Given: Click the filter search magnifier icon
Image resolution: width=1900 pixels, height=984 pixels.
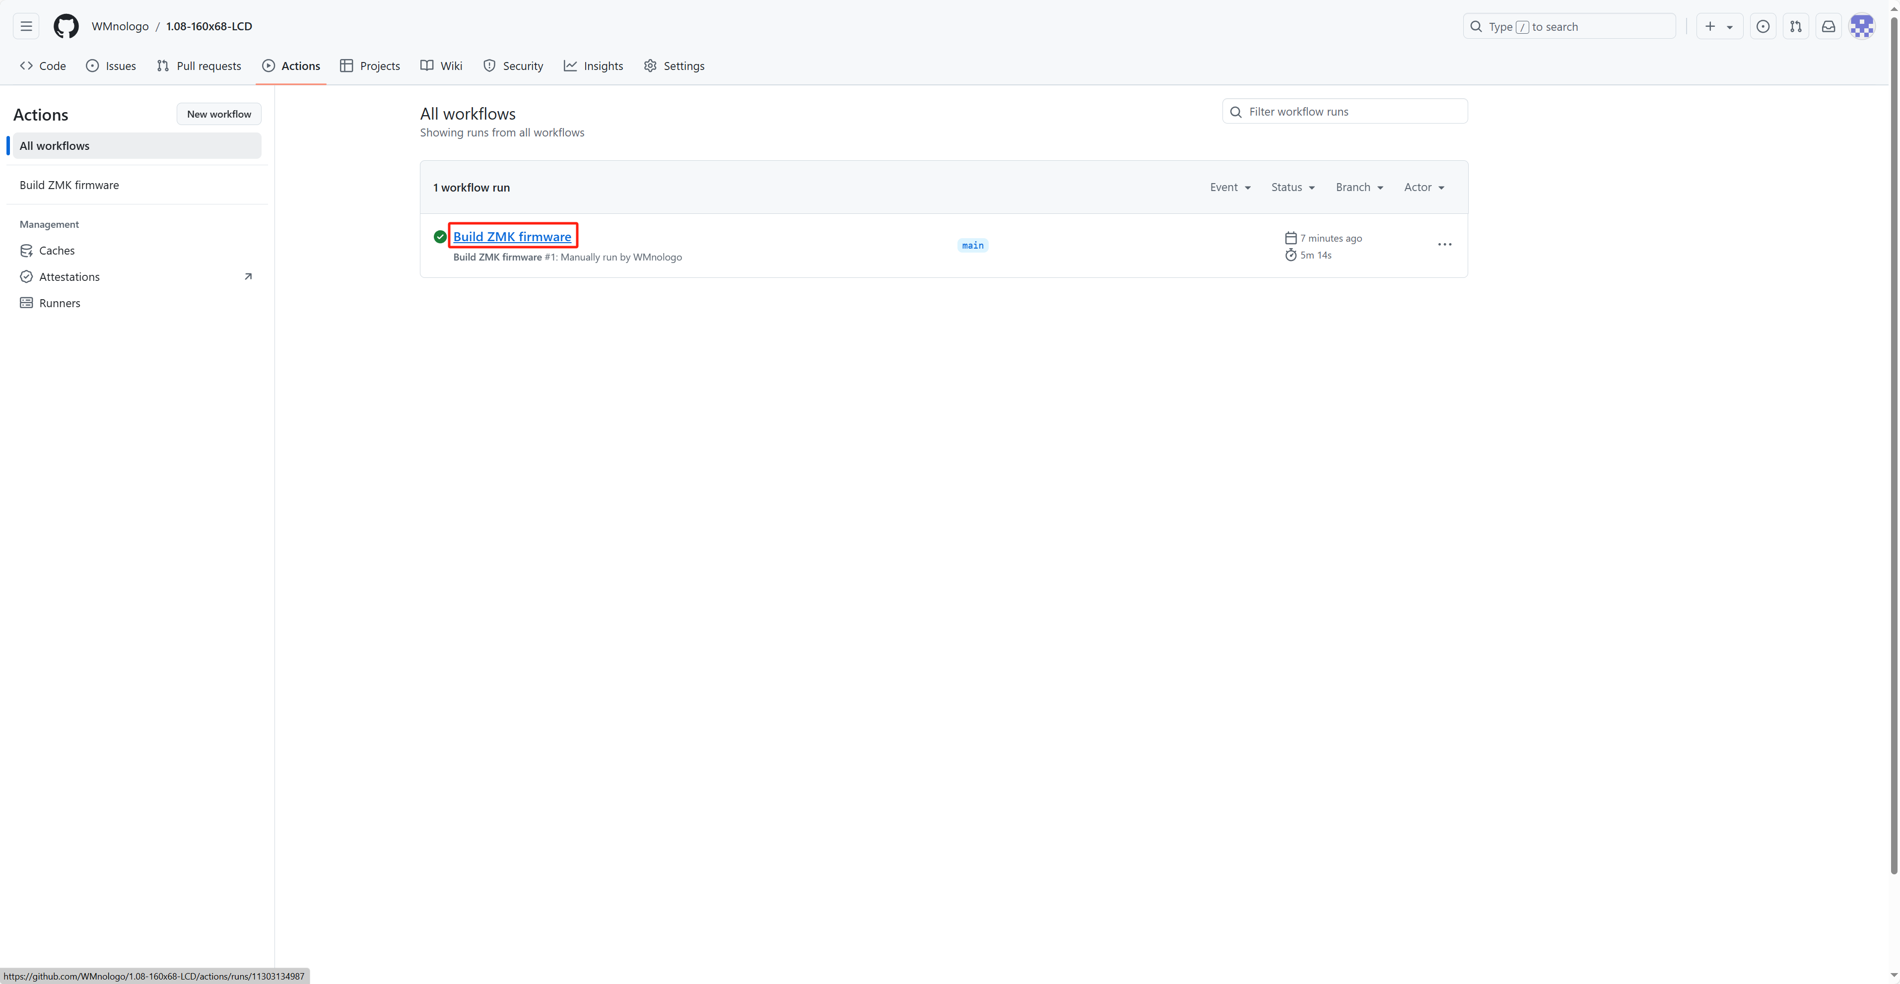Looking at the screenshot, I should 1236,112.
